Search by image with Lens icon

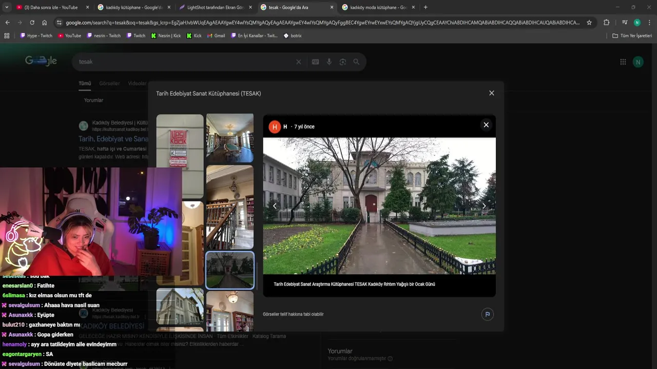click(x=342, y=62)
